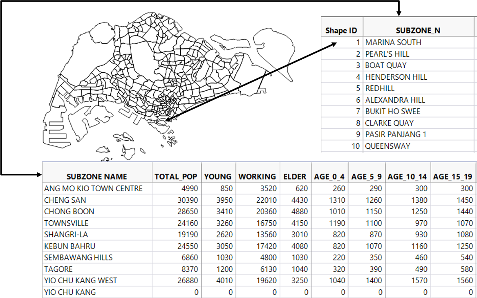The width and height of the screenshot is (477, 298).
Task: Select the YOUNG value 3950
Action: point(218,200)
